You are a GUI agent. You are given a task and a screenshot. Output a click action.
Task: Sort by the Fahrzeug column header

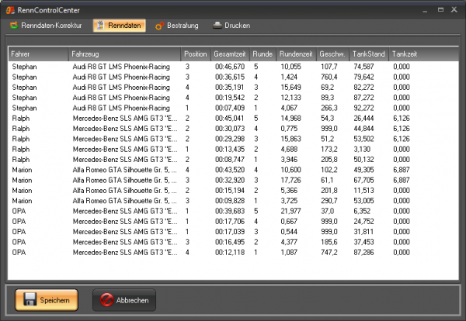(x=124, y=54)
